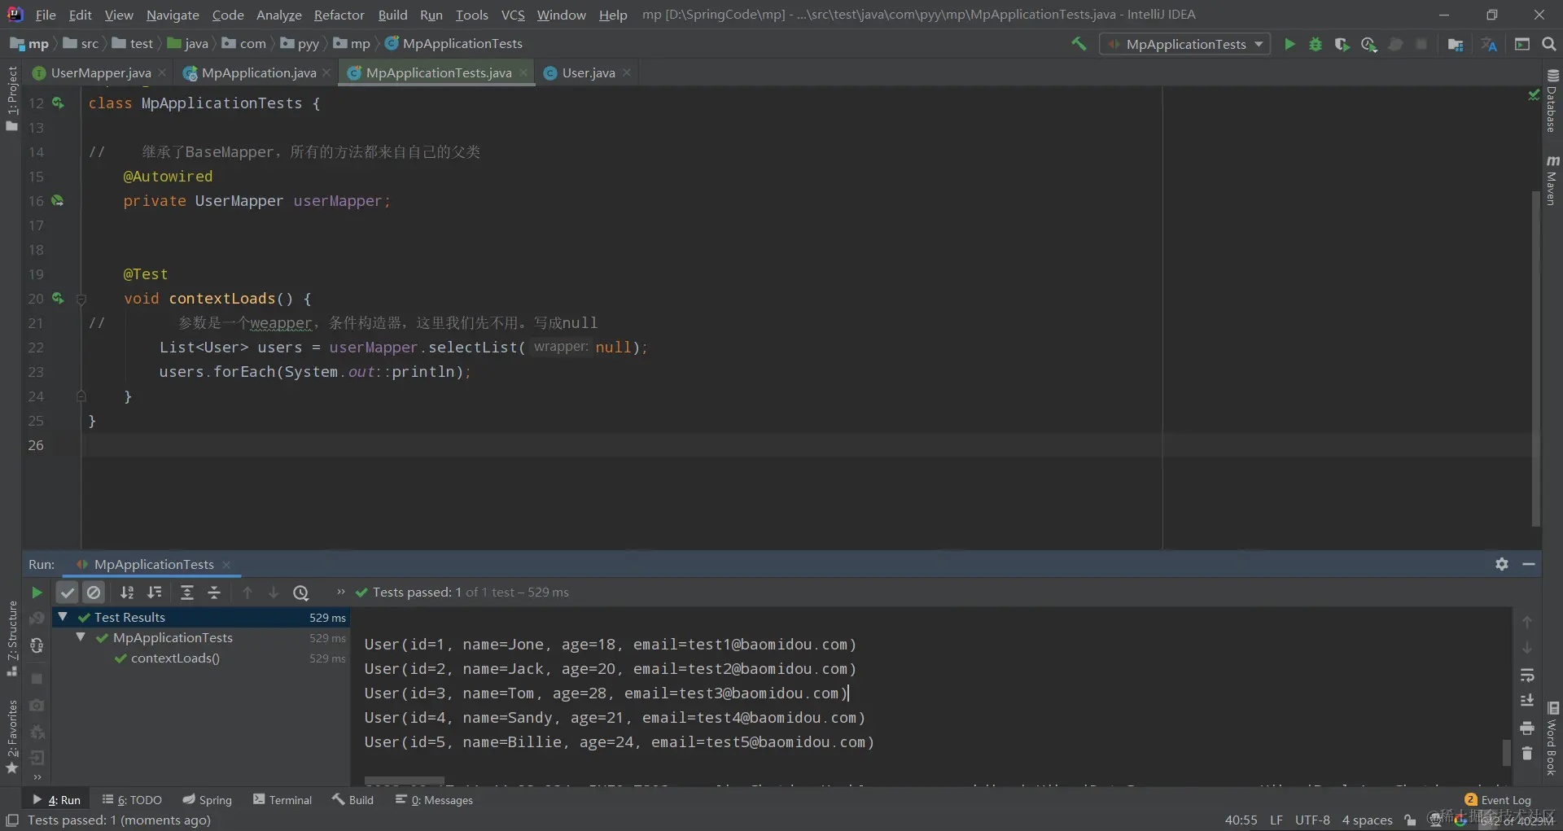Open Project Structure dialog icon
The image size is (1563, 831).
click(1456, 44)
